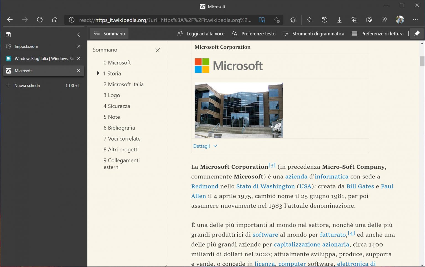Add this page to favorites
Image resolution: width=425 pixels, height=267 pixels.
coord(277,20)
